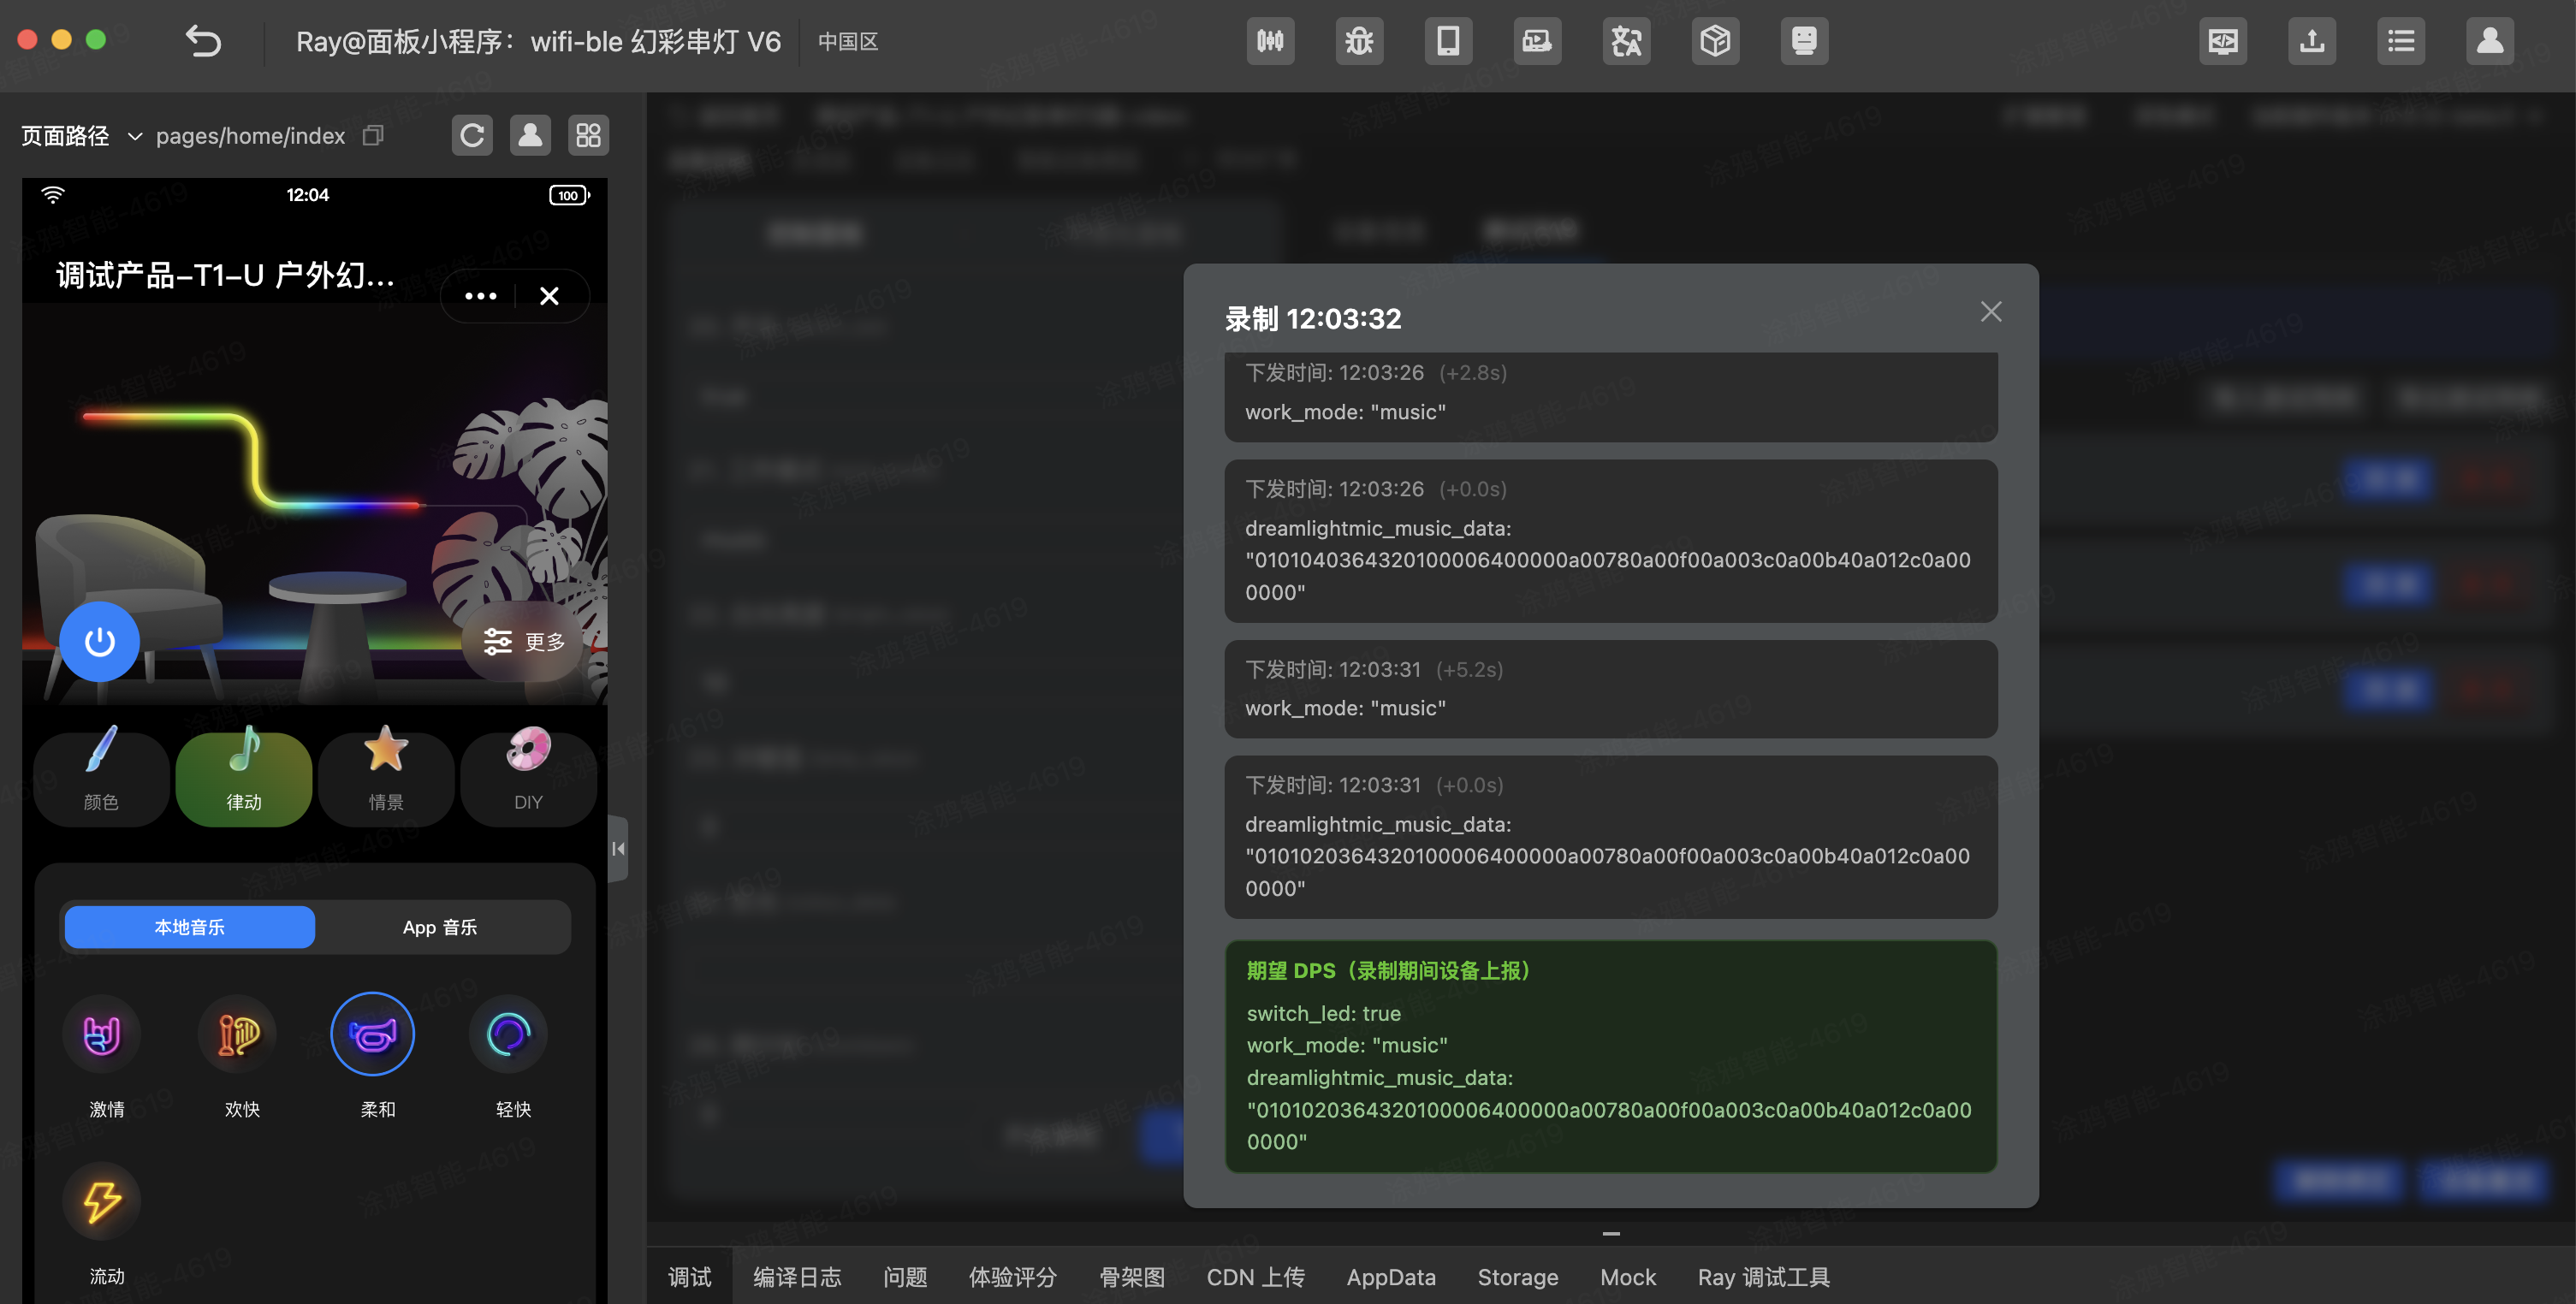Select the 律动 music mode

(x=244, y=779)
